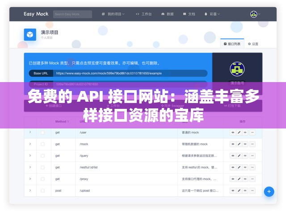286x211 pixels.
Task: Expand the /query row details
Action: (x=30, y=156)
